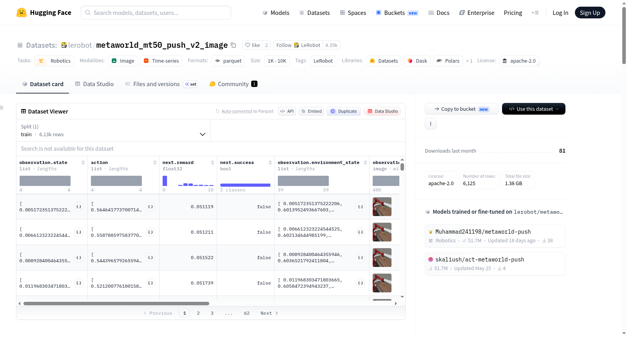Click the Log In link

coord(560,13)
